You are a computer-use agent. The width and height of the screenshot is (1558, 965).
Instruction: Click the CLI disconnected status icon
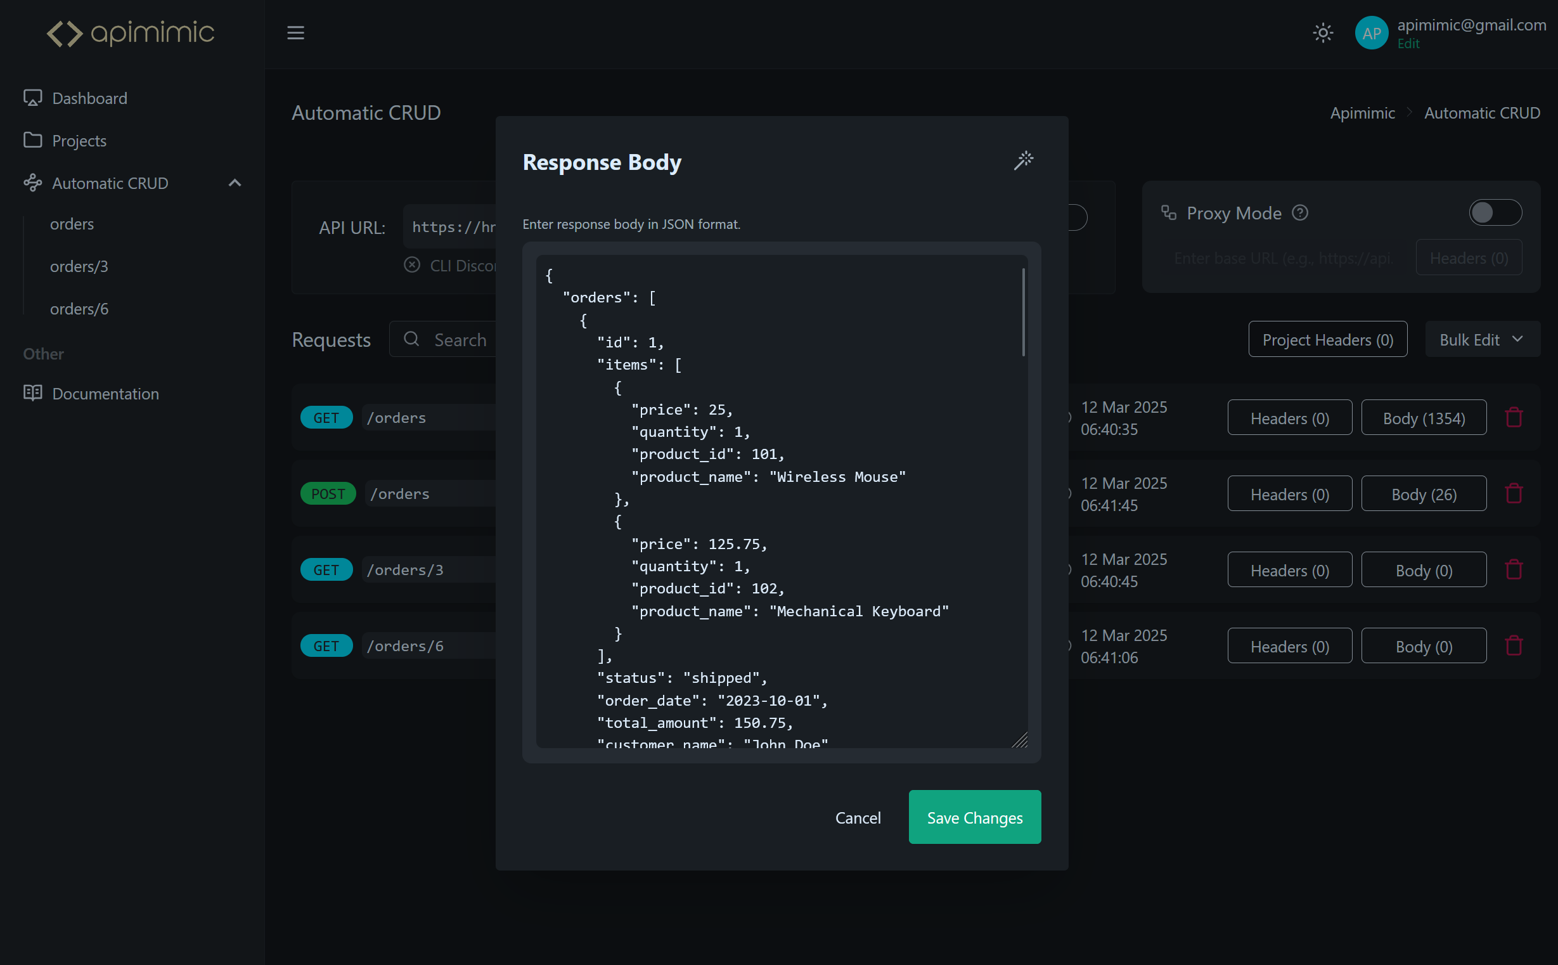[411, 264]
